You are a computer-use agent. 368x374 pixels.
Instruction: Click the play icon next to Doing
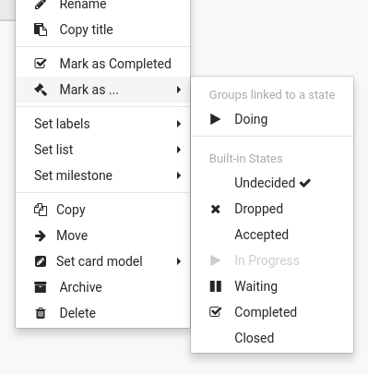pos(215,119)
